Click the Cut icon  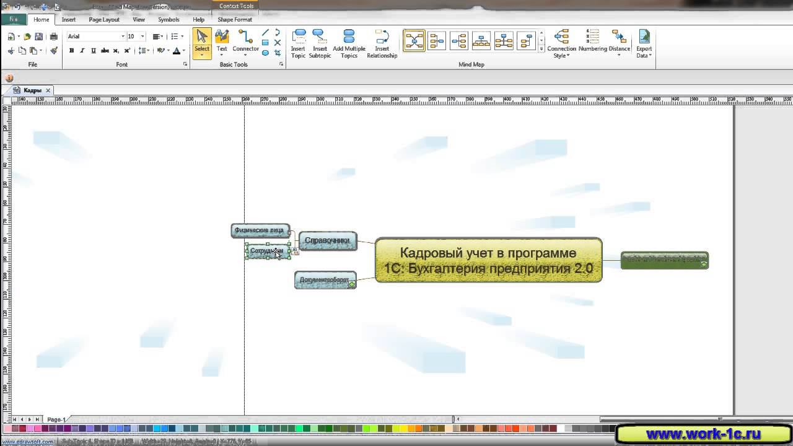coord(11,51)
